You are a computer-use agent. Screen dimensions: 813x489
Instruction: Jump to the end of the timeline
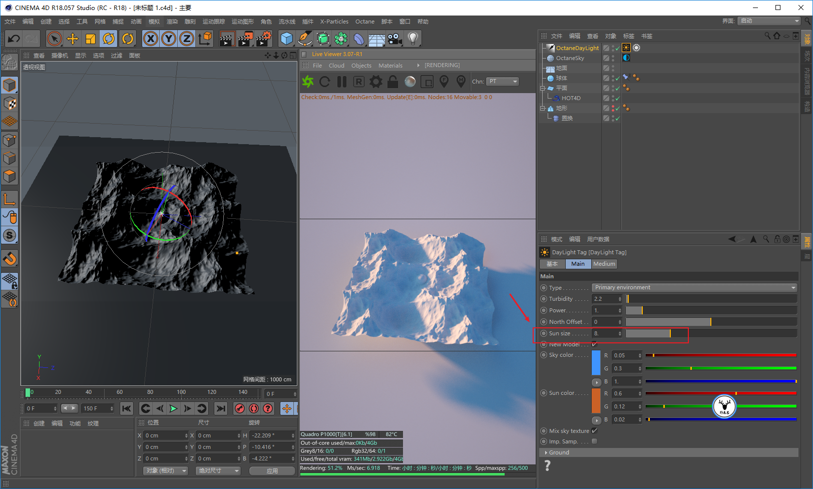[220, 408]
